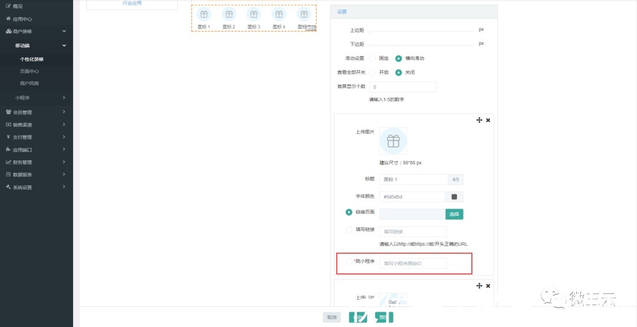
Task: Click the 填写小程序原始ID input field
Action: (x=413, y=263)
